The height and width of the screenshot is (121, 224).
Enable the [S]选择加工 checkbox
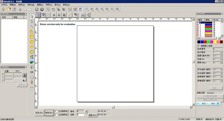tap(56, 115)
